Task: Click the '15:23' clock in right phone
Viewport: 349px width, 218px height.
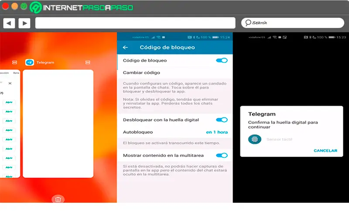Action: pyautogui.click(x=341, y=37)
